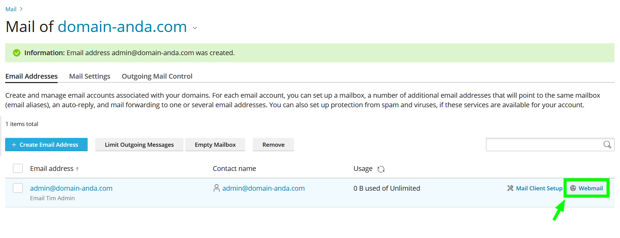Click the Webmail globe icon
The width and height of the screenshot is (620, 238).
coord(573,188)
